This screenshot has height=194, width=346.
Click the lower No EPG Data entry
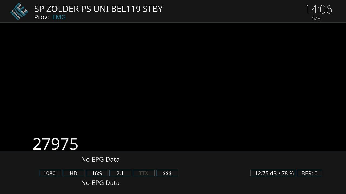[100, 183]
